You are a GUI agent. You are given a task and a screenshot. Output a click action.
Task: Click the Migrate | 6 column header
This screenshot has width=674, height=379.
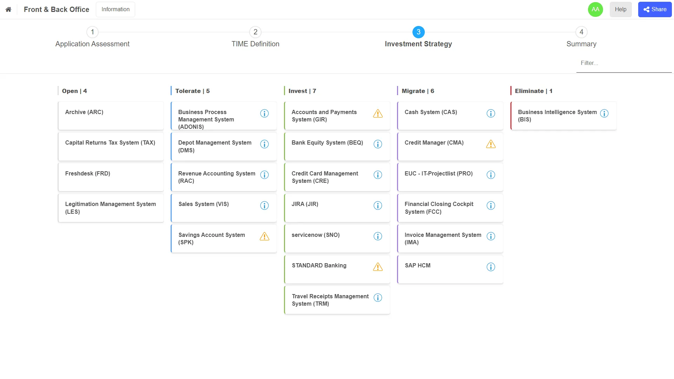point(418,91)
